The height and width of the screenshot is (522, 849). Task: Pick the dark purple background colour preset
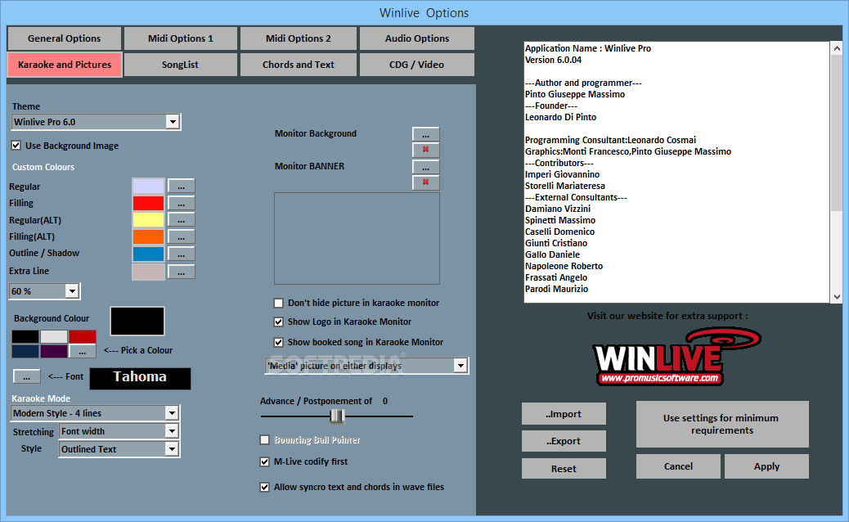54,352
